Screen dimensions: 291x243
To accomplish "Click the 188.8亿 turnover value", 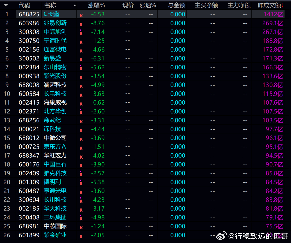I will point(273,41).
